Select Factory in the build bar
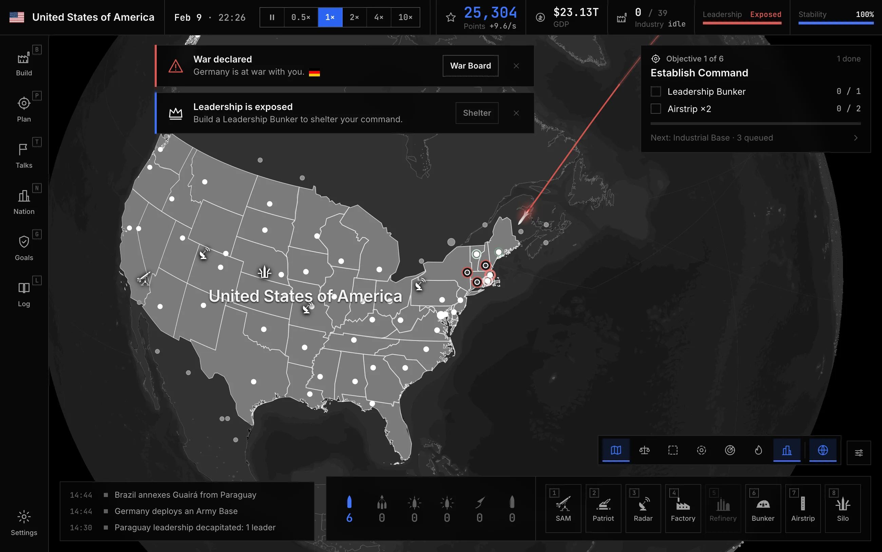 click(683, 508)
